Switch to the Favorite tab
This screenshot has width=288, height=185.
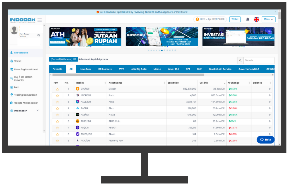[x=58, y=69]
